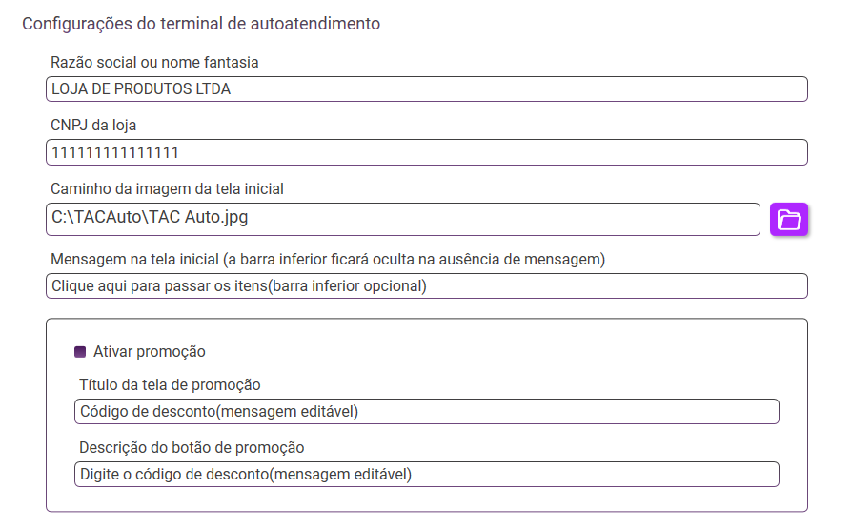Click the Ativar promoção label text

[x=150, y=352]
